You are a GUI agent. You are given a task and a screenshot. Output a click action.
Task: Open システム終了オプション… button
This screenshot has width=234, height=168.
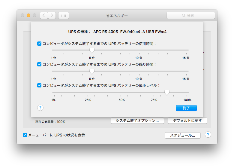[x=137, y=121]
